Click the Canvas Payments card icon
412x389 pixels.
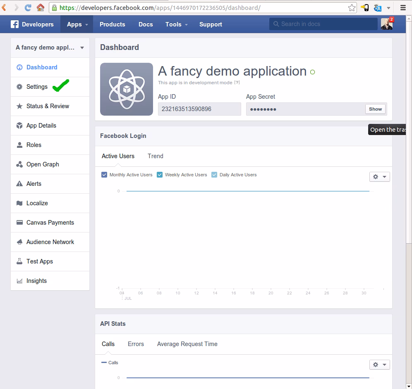19,223
